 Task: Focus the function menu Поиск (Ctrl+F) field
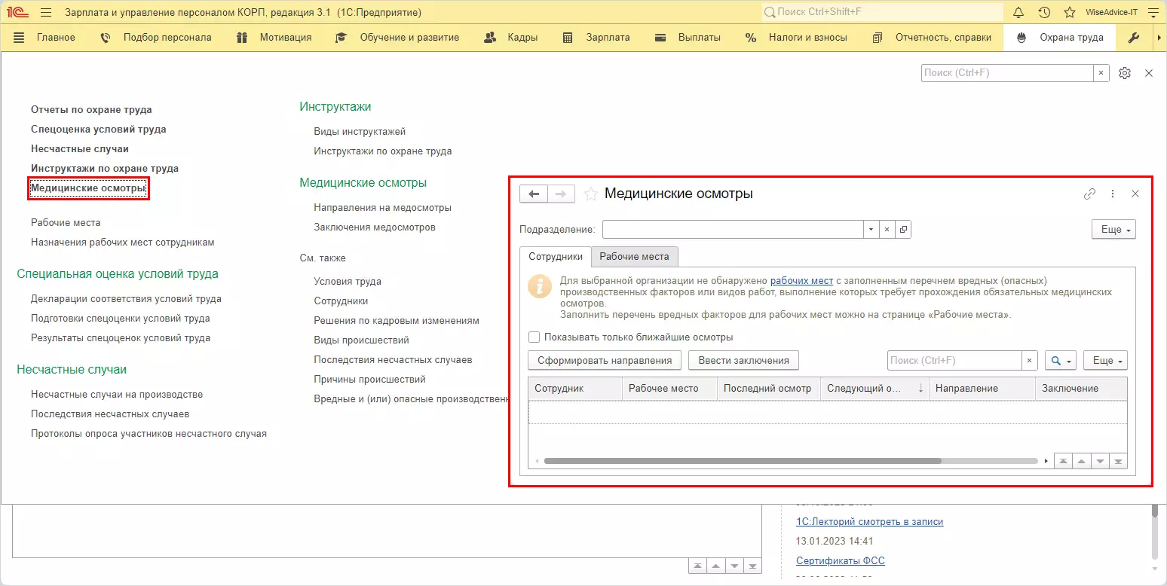click(x=1007, y=73)
